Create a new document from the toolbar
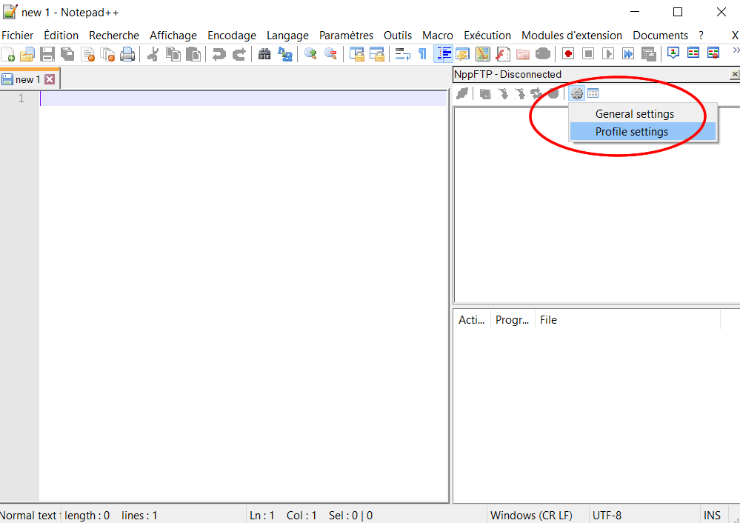Image resolution: width=740 pixels, height=523 pixels. coord(8,54)
